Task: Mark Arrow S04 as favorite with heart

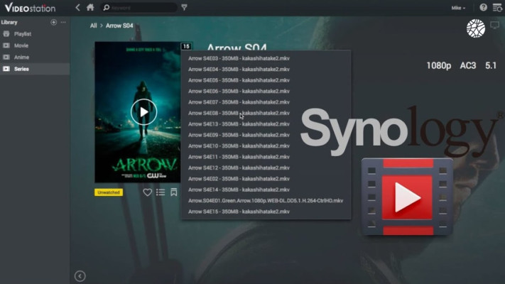Action: 147,192
